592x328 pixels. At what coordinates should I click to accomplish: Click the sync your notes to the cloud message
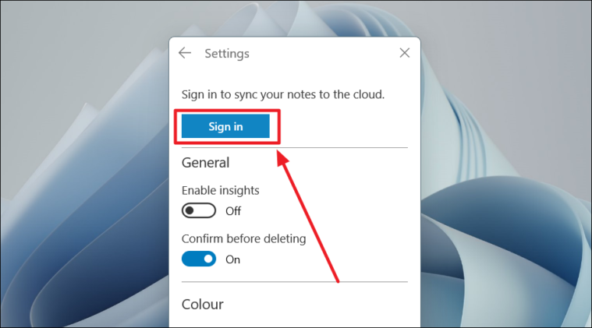[283, 94]
